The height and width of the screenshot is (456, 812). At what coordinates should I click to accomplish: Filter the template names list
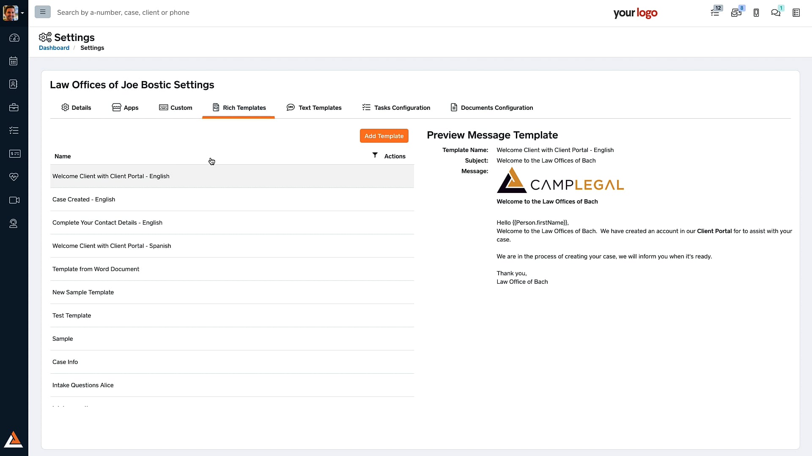[375, 155]
